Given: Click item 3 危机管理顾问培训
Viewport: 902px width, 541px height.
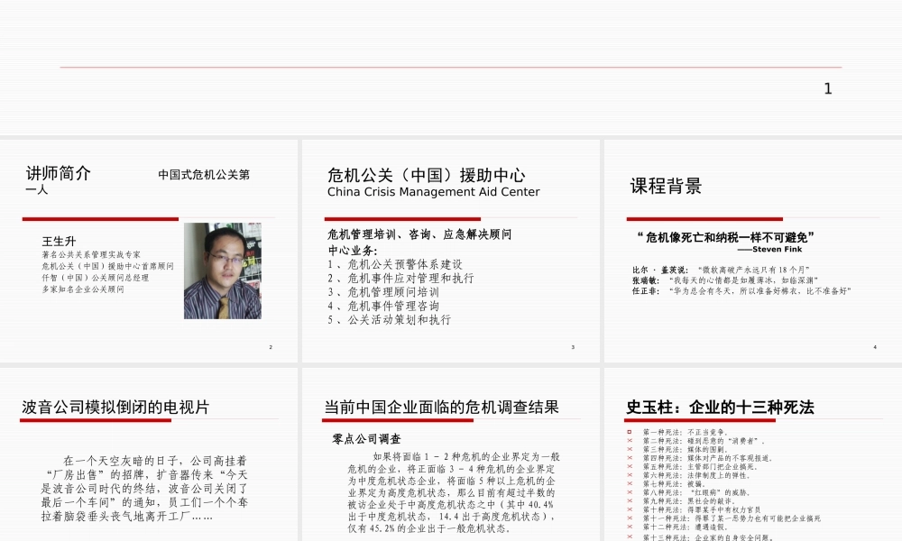Looking at the screenshot, I should point(383,292).
